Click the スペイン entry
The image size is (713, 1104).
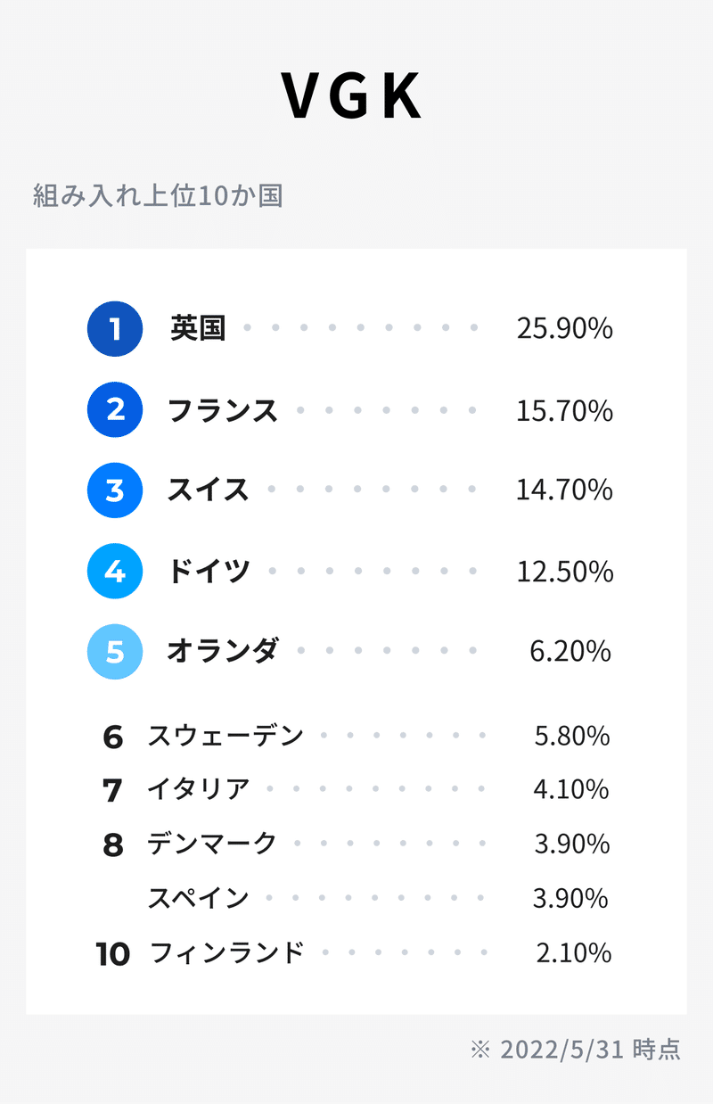tap(198, 898)
